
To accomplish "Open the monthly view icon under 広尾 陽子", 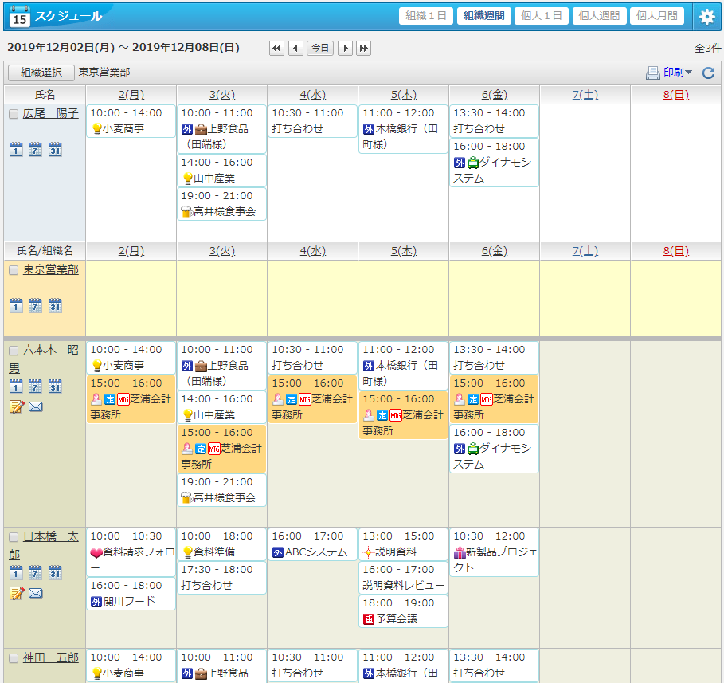I will 55,150.
